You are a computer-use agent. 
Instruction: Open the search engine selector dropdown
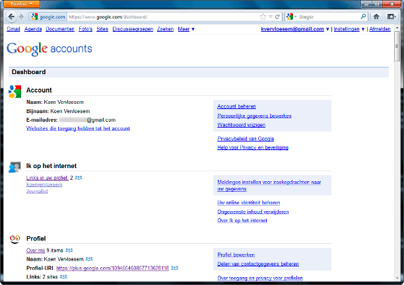pyautogui.click(x=291, y=17)
